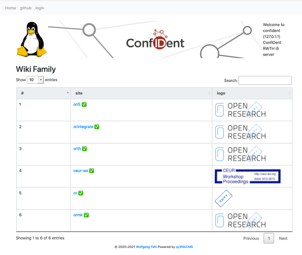
Task: Click the Next pagination button
Action: pyautogui.click(x=283, y=238)
